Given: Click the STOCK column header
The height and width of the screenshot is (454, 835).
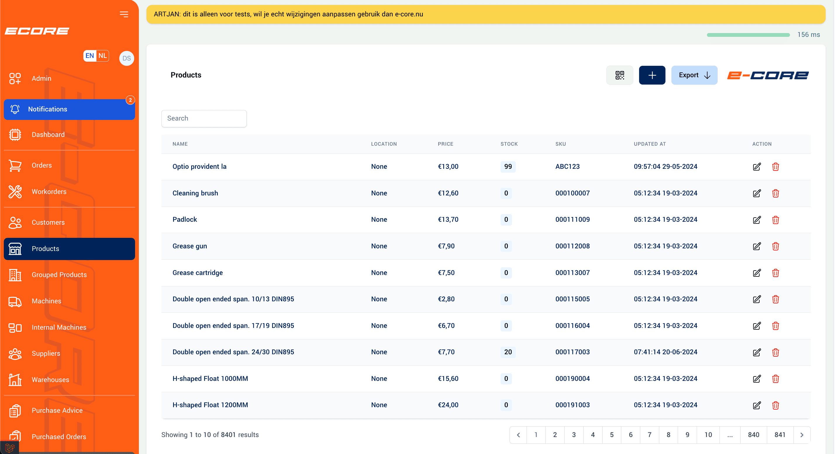Looking at the screenshot, I should point(509,144).
